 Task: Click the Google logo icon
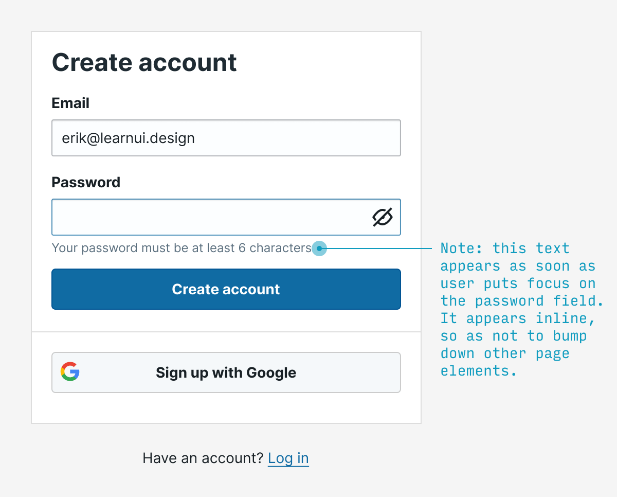point(70,371)
